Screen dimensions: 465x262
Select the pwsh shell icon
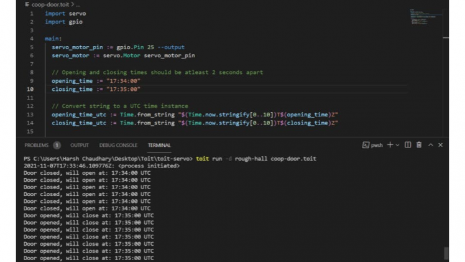tap(366, 145)
